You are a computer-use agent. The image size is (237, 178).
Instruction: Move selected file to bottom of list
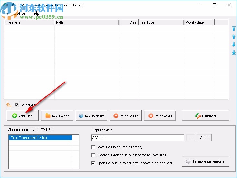(x=234, y=52)
